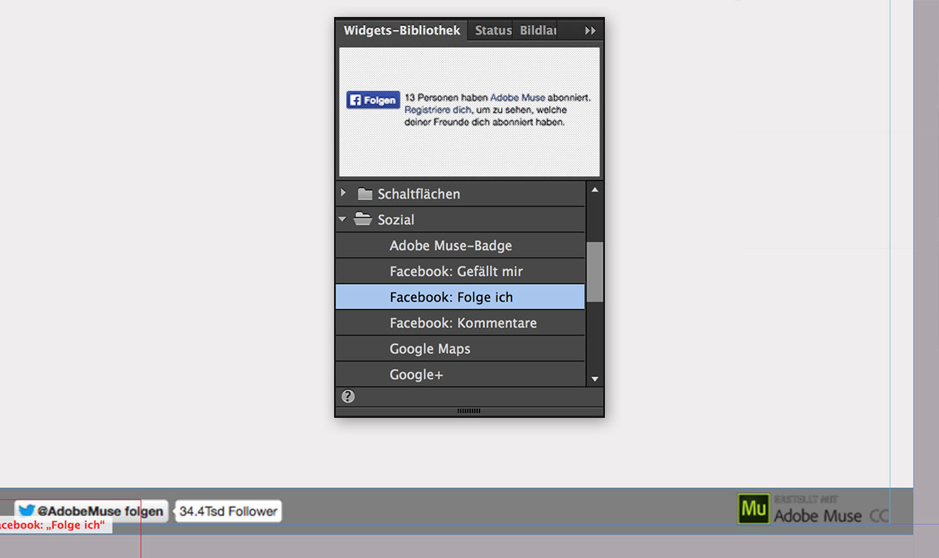The height and width of the screenshot is (558, 939).
Task: Select Facebook: Folge ich widget
Action: [460, 297]
